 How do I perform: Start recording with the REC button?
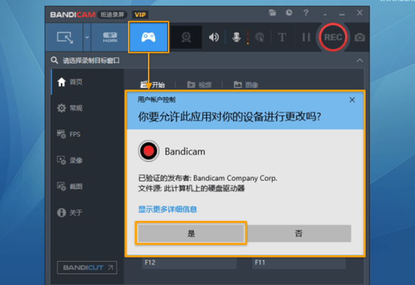pos(333,37)
